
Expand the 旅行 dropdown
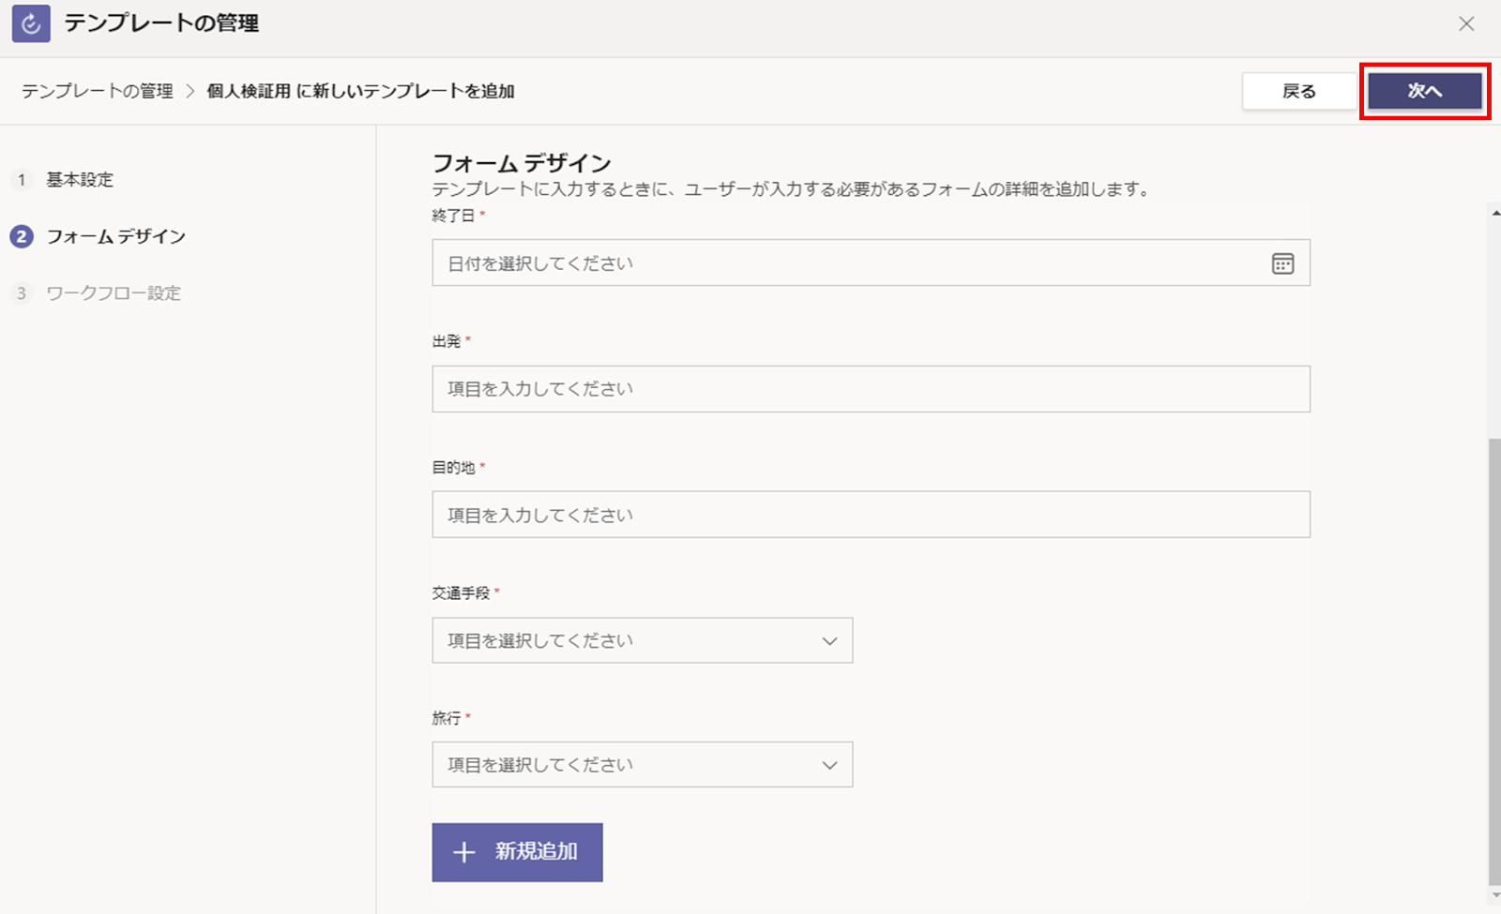[642, 765]
